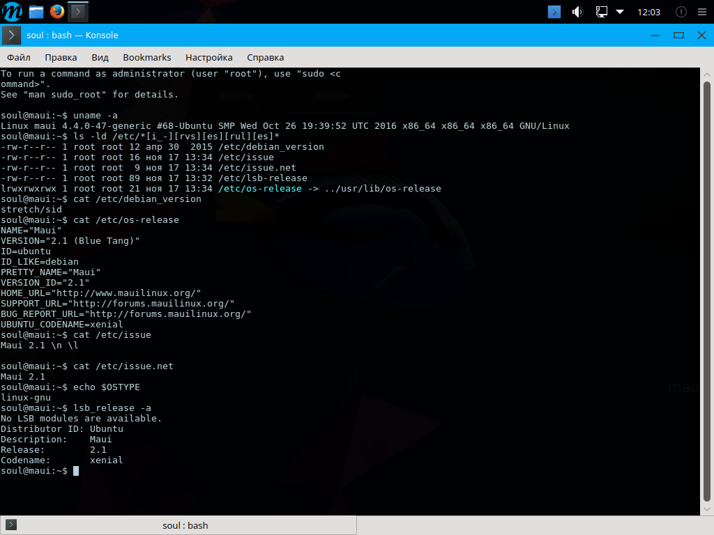
Task: Click the BUG_REPORT_URL line
Action: pos(126,314)
